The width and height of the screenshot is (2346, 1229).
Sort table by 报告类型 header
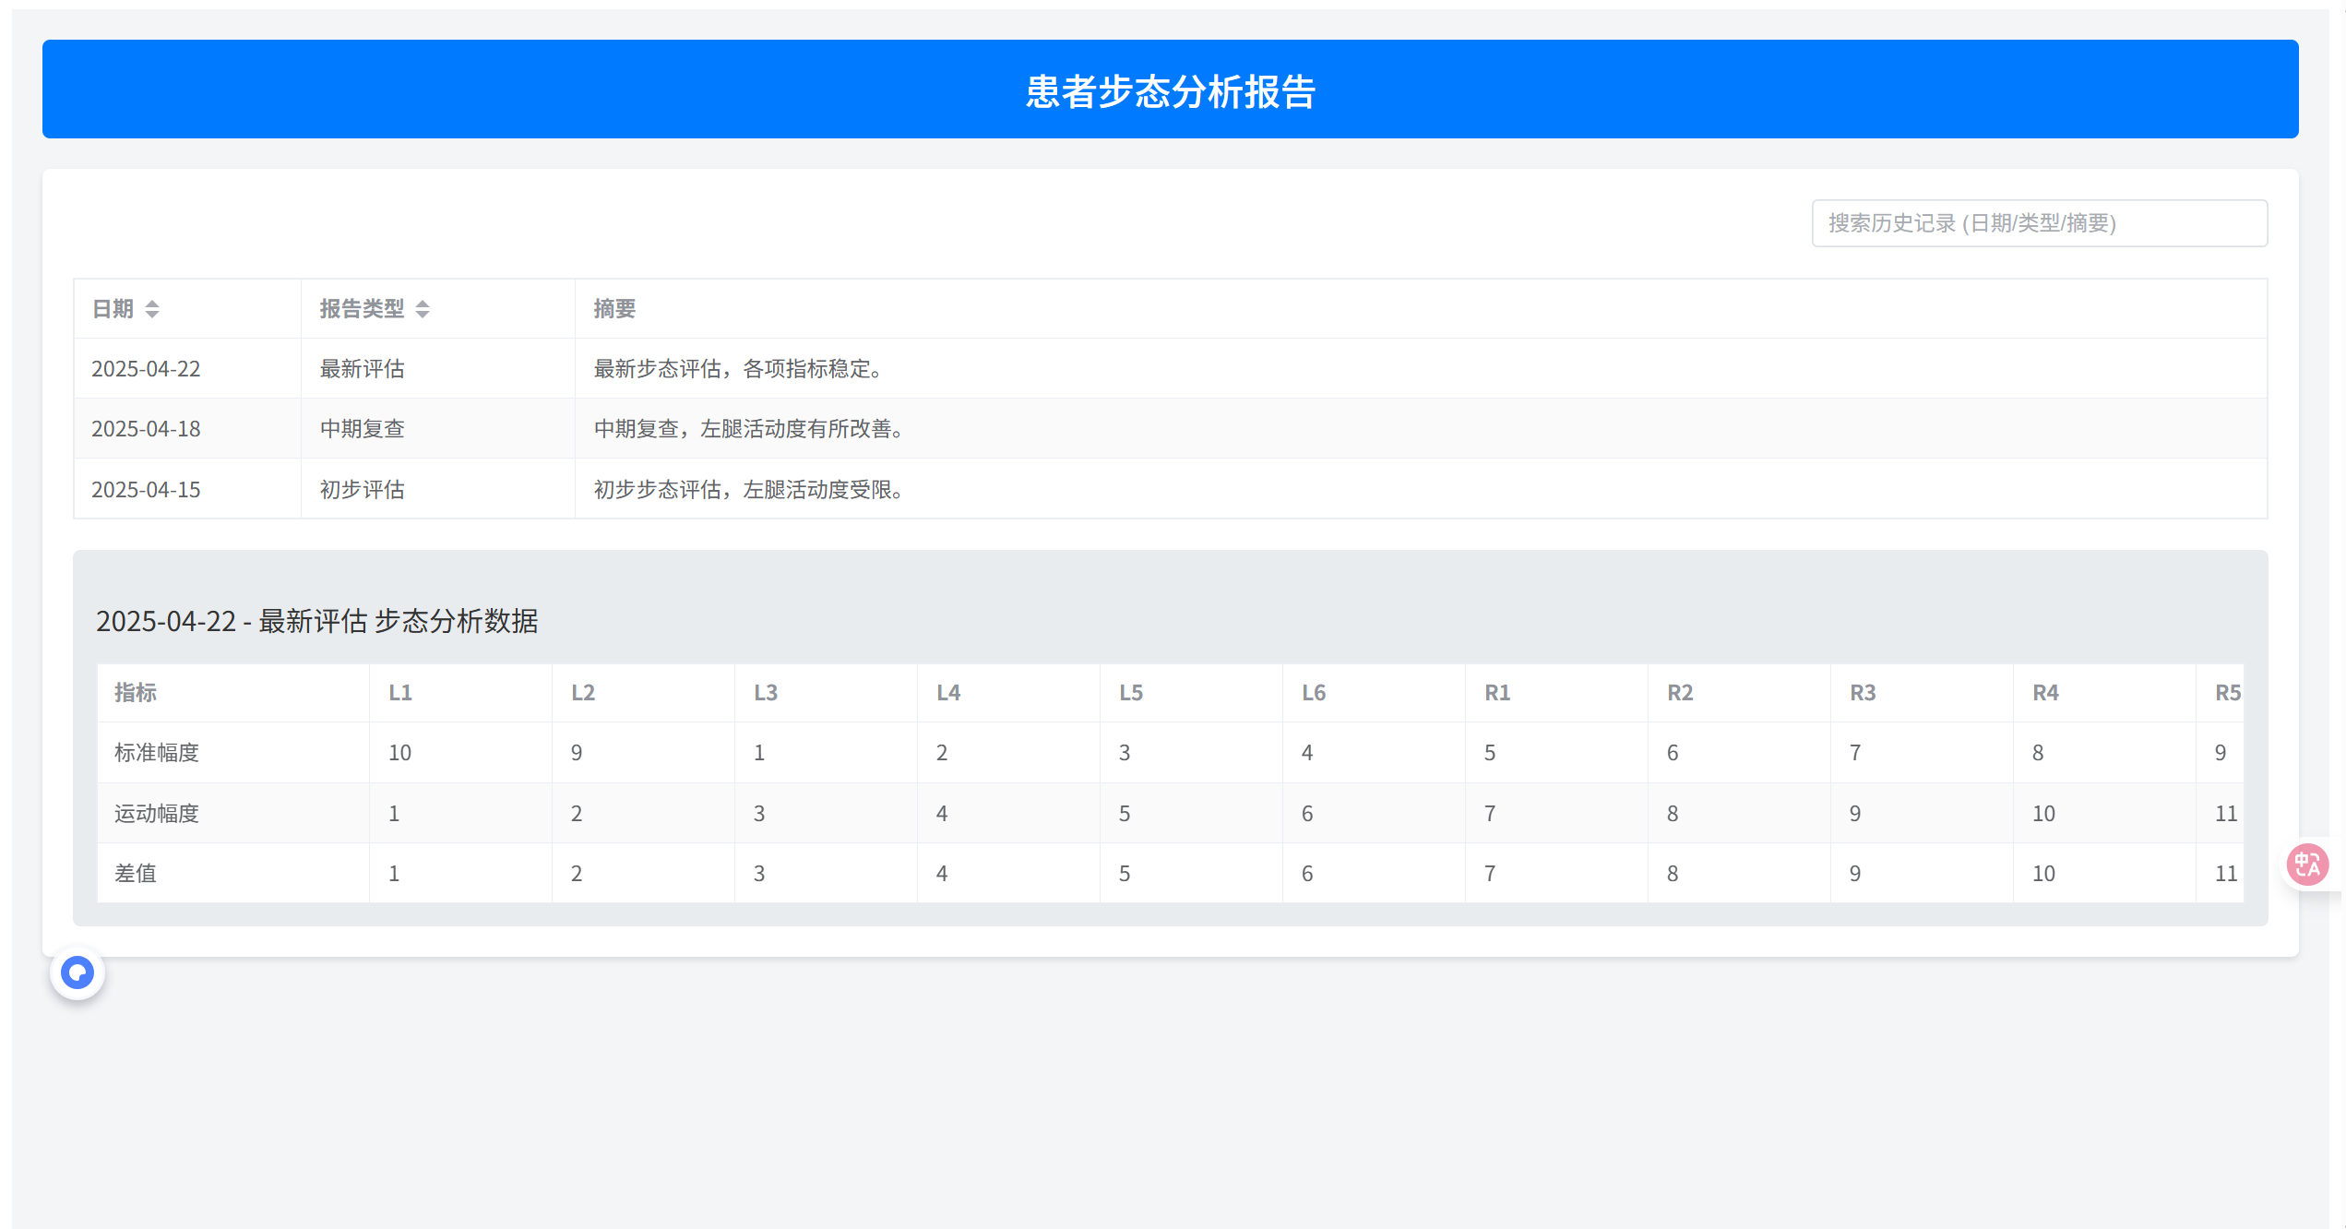pos(362,309)
